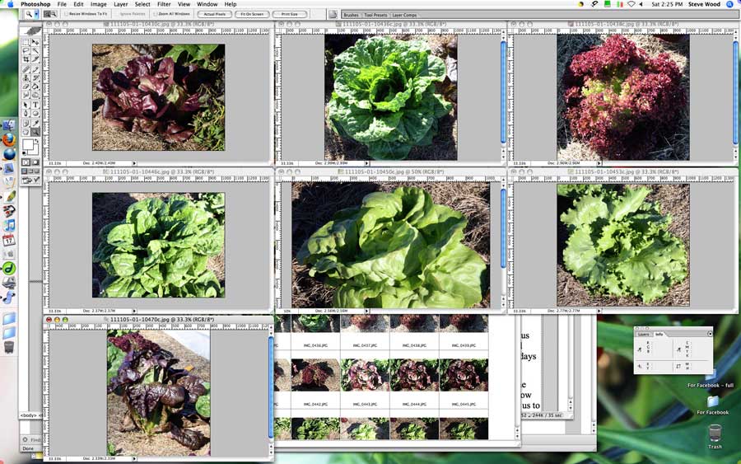Viewport: 741px width, 464px height.
Task: Switch to Full Screen Mode
Action: 36,171
